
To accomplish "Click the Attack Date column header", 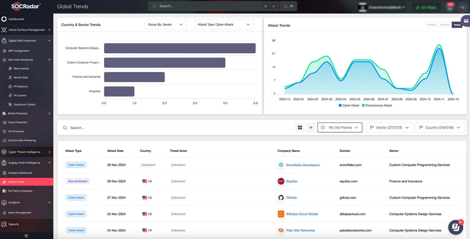I will pyautogui.click(x=115, y=151).
